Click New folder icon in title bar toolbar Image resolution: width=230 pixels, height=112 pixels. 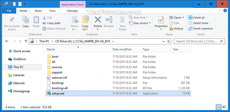pyautogui.click(x=20, y=4)
